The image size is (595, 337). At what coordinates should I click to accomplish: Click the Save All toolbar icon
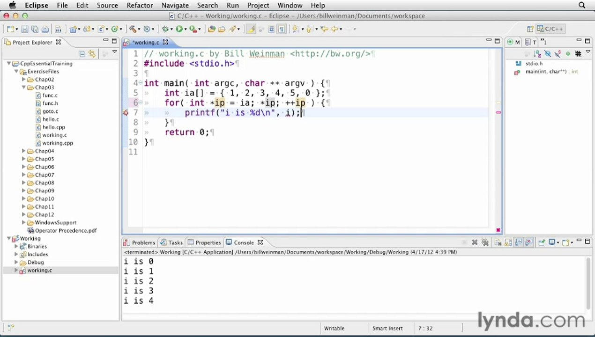pyautogui.click(x=35, y=29)
